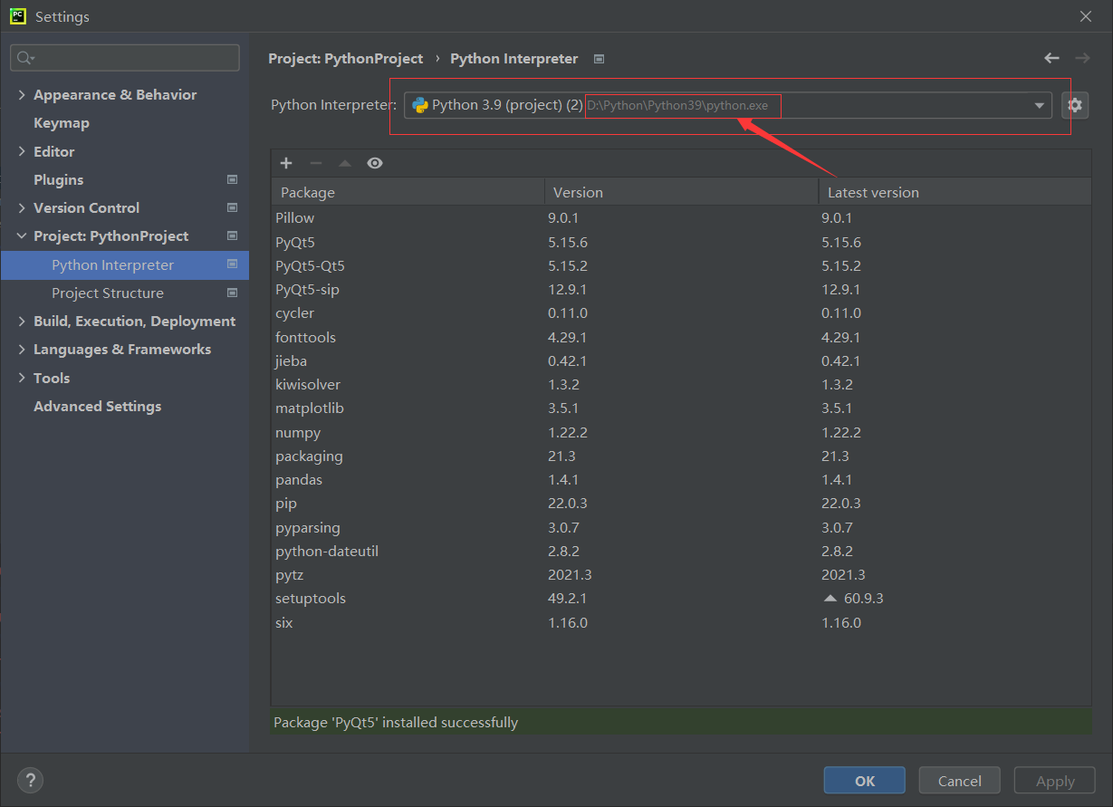Open the Python Interpreter dropdown

tap(1039, 106)
